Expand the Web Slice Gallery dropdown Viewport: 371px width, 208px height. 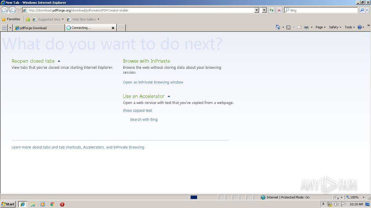98,19
